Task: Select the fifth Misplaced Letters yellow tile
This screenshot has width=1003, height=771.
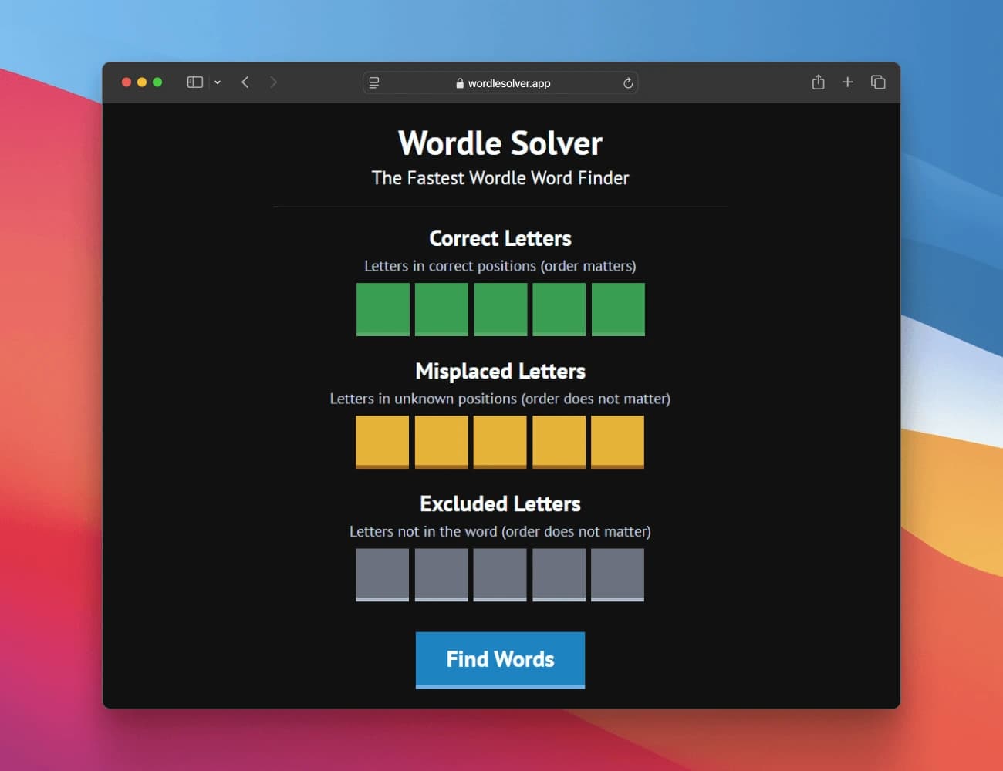Action: pyautogui.click(x=617, y=442)
